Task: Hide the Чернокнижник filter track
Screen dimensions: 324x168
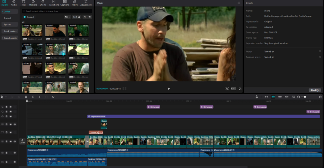Action: pyautogui.click(x=10, y=117)
